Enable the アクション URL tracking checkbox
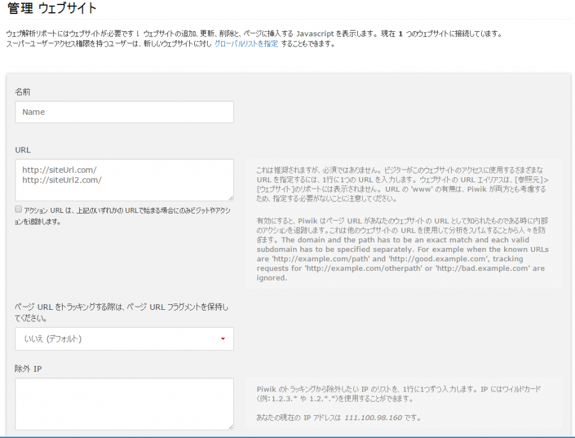Screen dimensions: 575x438 coord(19,209)
